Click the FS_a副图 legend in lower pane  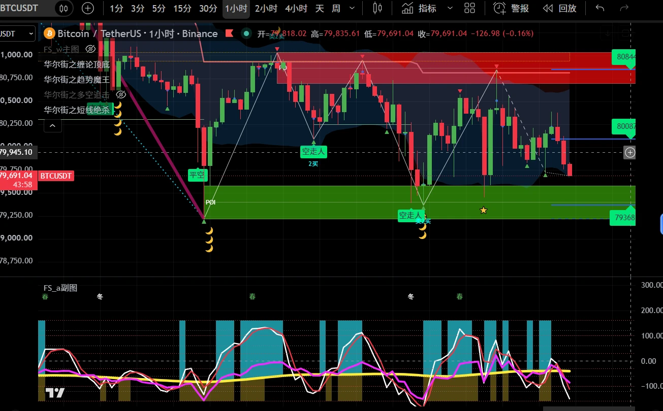pos(60,288)
